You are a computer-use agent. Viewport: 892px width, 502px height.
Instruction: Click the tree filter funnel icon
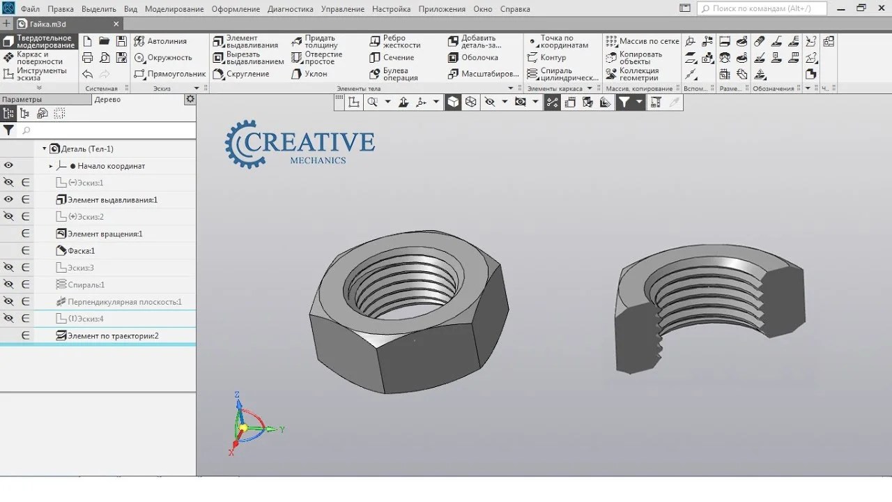click(8, 130)
